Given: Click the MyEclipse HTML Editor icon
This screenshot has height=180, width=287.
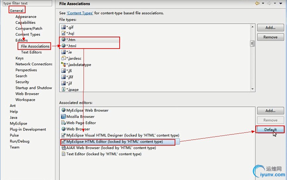Looking at the screenshot, I should tap(63, 141).
